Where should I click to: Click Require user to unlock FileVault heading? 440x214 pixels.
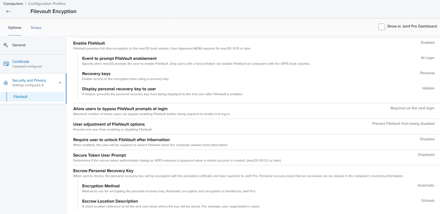click(x=121, y=140)
